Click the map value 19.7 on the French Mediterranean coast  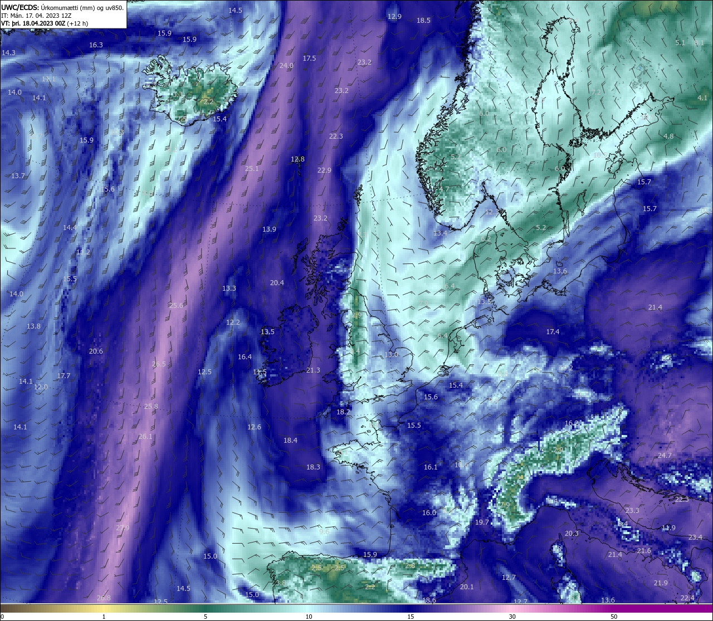click(x=482, y=522)
